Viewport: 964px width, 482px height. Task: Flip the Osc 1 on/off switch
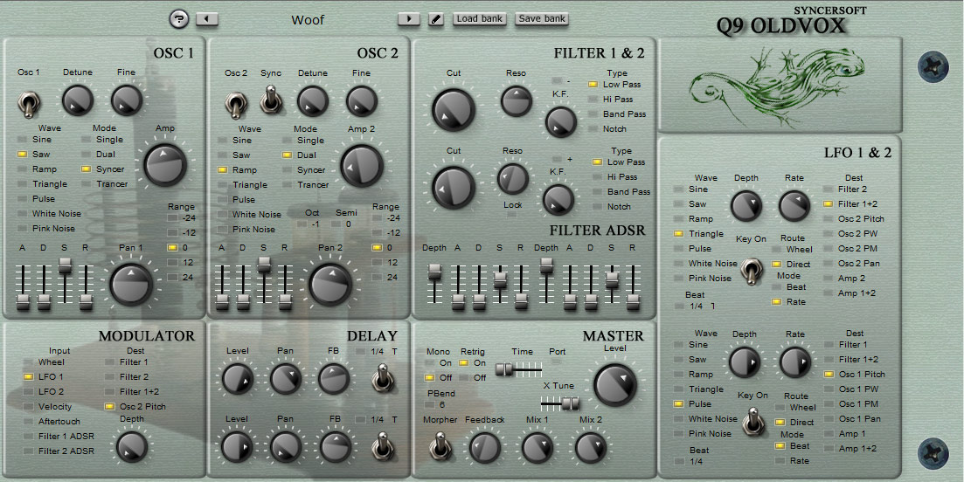(x=28, y=103)
